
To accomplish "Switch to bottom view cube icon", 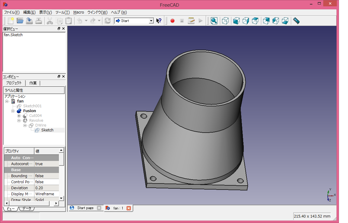I will (285, 21).
